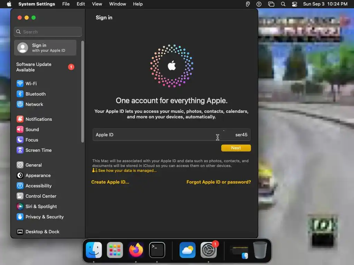This screenshot has height=265, width=354.
Task: Open the File menu
Action: tap(66, 4)
